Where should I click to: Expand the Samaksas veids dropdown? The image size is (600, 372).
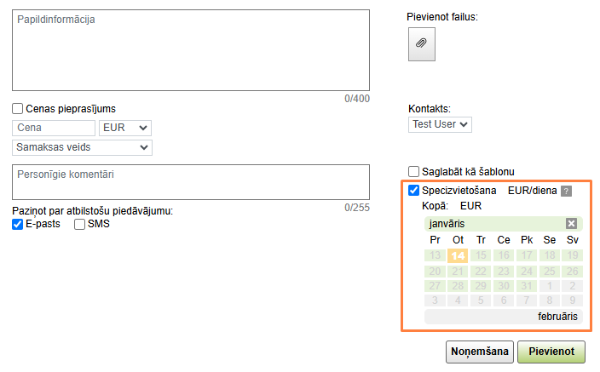click(83, 147)
